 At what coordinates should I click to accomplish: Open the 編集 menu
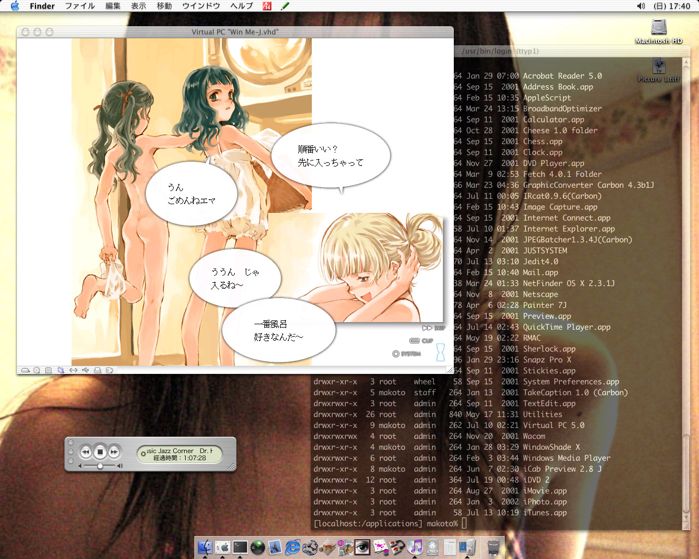(x=113, y=6)
